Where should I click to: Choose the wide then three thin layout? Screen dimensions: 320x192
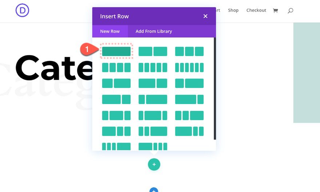click(153, 147)
